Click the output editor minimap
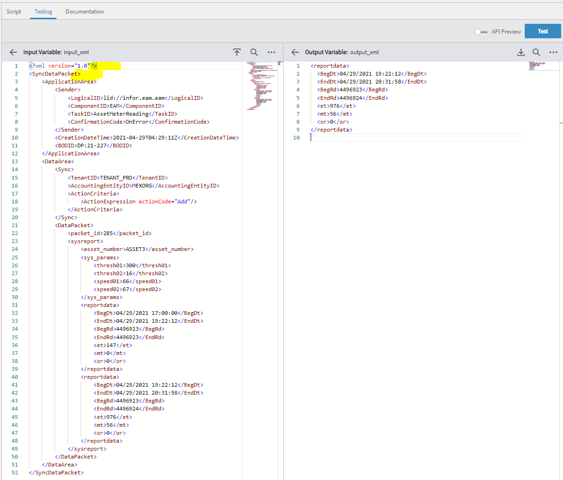This screenshot has height=480, width=563. pos(543,66)
